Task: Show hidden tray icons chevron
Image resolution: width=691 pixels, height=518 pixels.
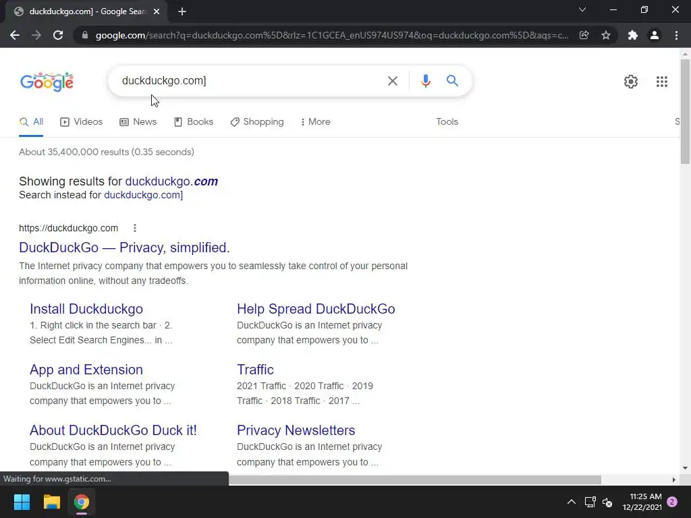Action: pyautogui.click(x=571, y=502)
